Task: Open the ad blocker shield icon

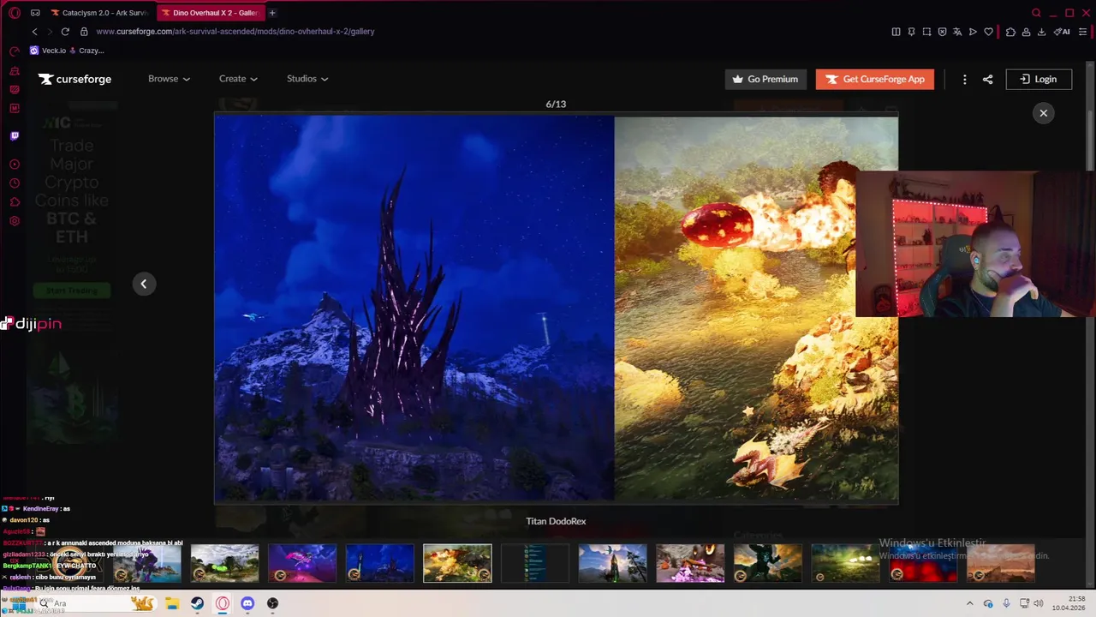Action: [942, 32]
